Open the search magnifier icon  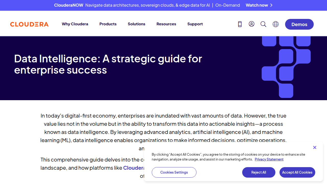(263, 24)
